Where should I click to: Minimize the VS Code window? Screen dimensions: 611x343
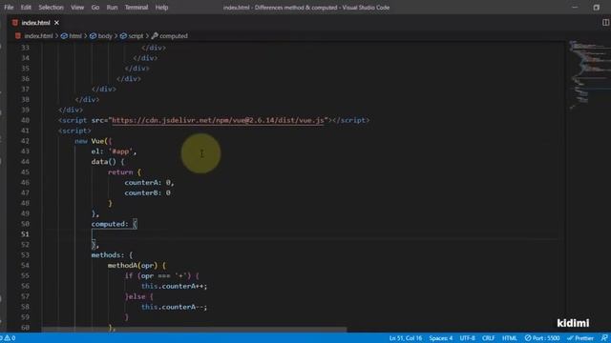point(575,8)
